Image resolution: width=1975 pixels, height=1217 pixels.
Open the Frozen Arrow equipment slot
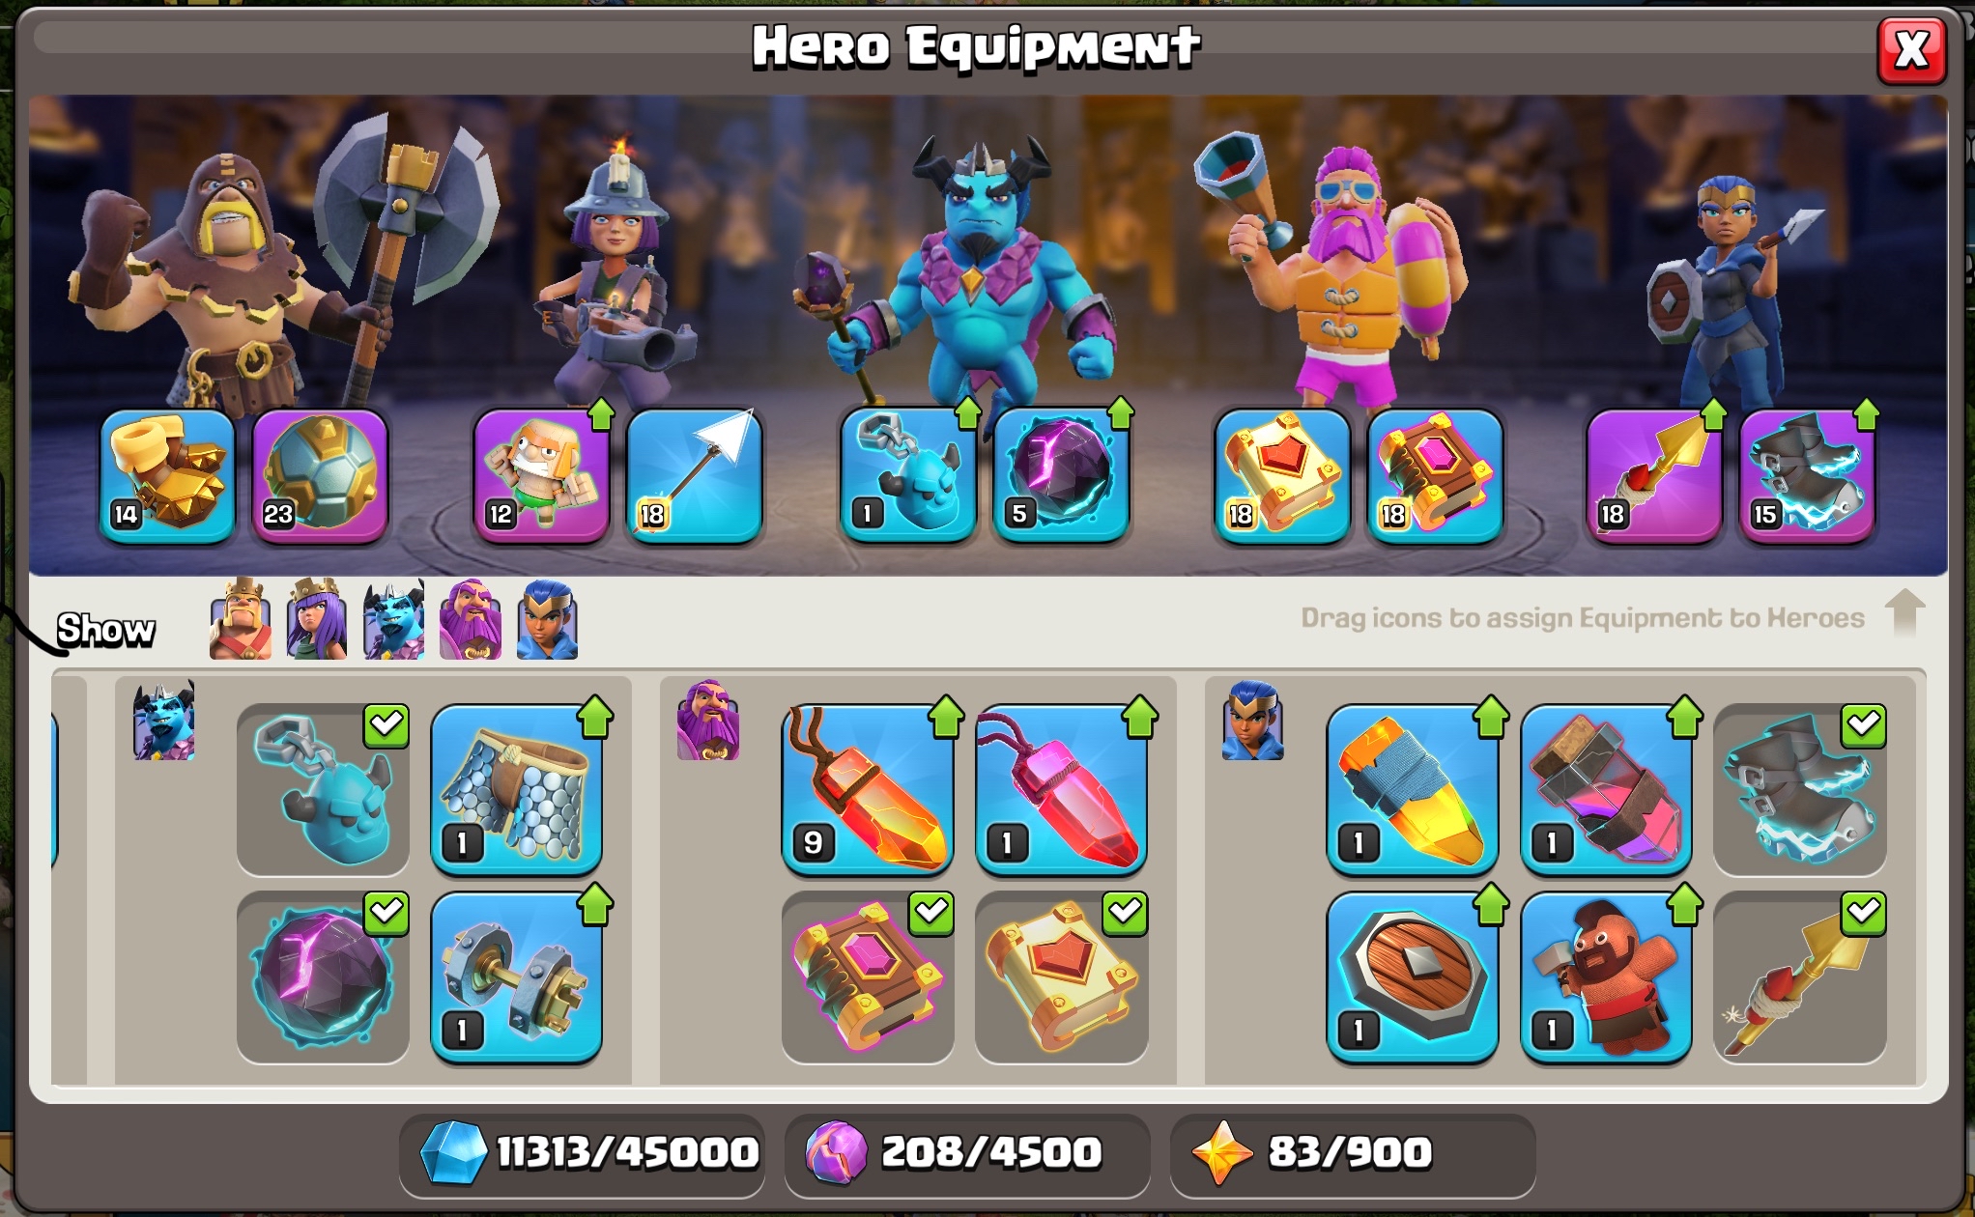[x=695, y=473]
